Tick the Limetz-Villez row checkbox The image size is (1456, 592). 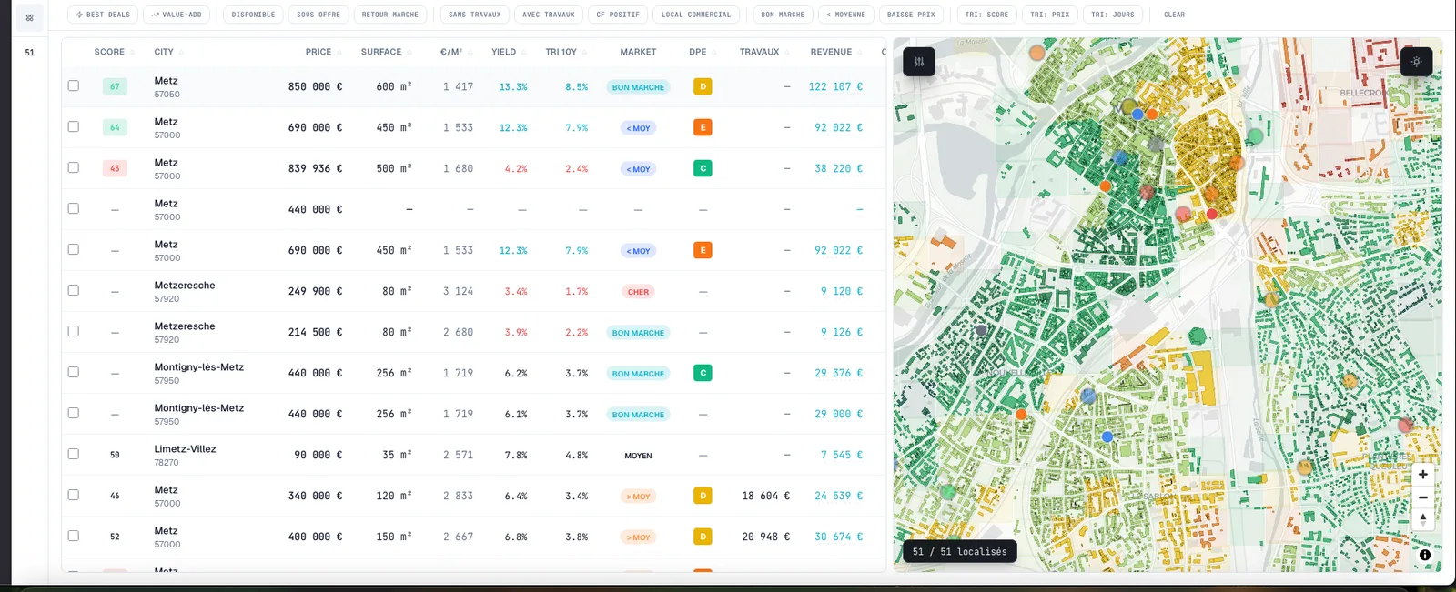pyautogui.click(x=74, y=454)
